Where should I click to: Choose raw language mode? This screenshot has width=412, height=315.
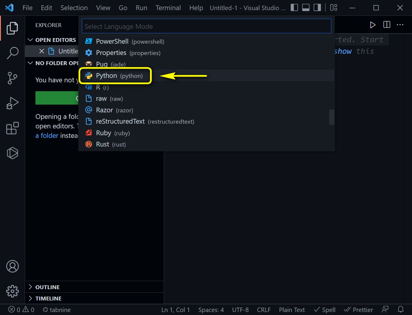tap(207, 98)
